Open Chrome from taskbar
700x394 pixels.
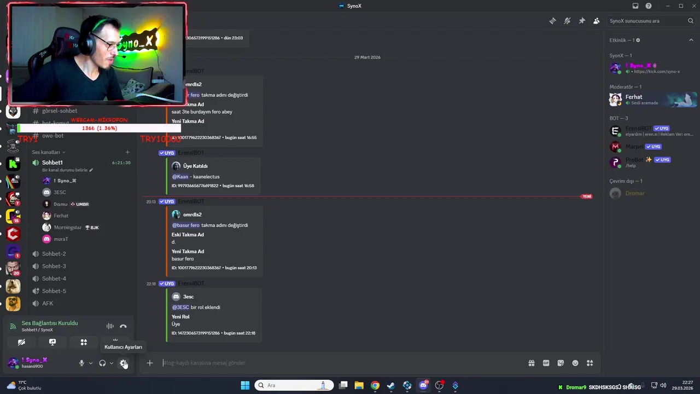(375, 385)
